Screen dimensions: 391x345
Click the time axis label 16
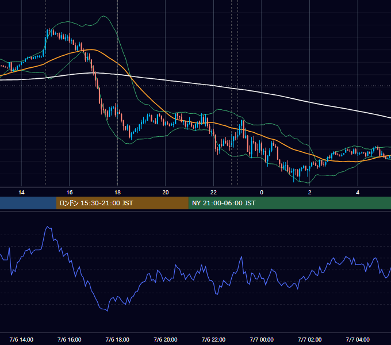pyautogui.click(x=70, y=193)
